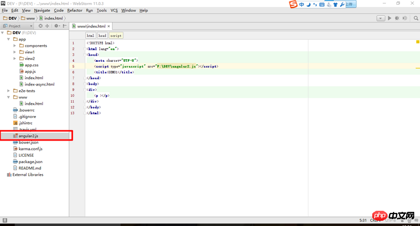
Task: Click the yellow inspection indicator square
Action: pyautogui.click(x=417, y=42)
